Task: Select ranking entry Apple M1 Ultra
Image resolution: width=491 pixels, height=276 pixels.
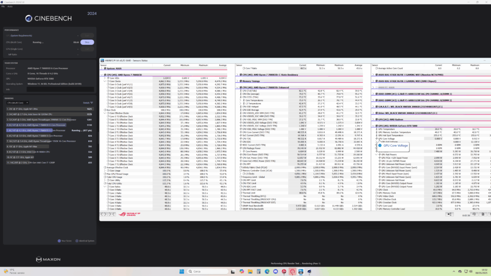Action: (x=49, y=109)
